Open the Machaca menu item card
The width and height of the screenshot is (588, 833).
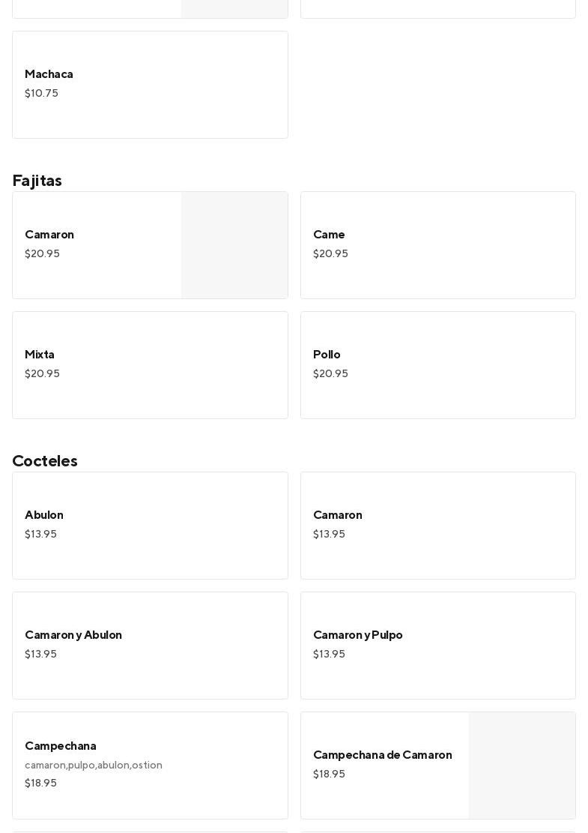[150, 85]
